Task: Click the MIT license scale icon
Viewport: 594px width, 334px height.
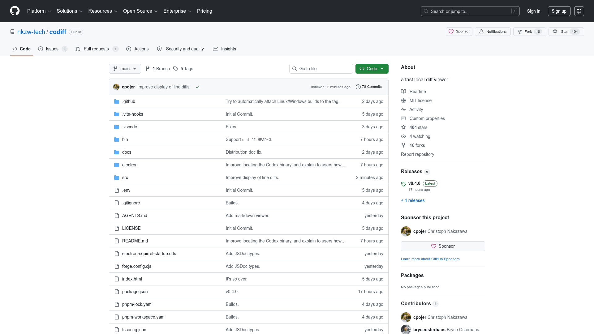Action: coord(403,101)
